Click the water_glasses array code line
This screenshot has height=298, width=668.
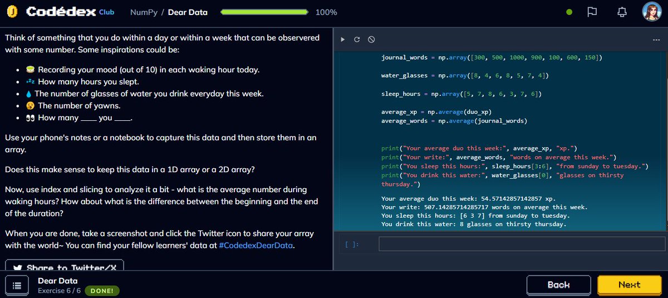point(465,75)
